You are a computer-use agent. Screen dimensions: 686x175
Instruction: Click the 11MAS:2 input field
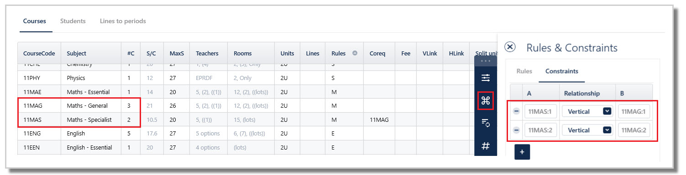click(540, 130)
